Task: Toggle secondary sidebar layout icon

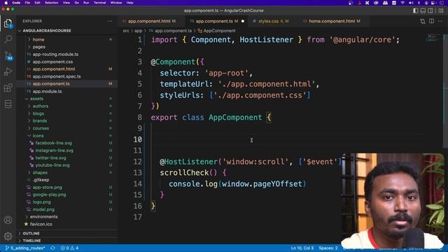Action: 430,10
